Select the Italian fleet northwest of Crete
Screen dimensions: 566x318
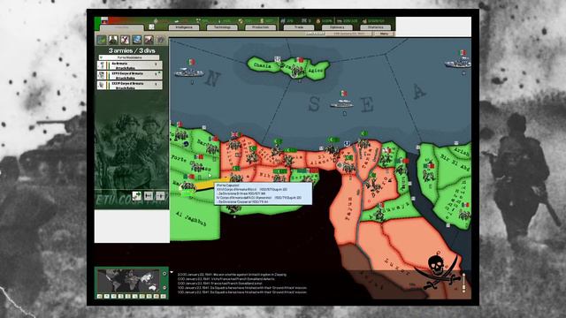[189, 72]
